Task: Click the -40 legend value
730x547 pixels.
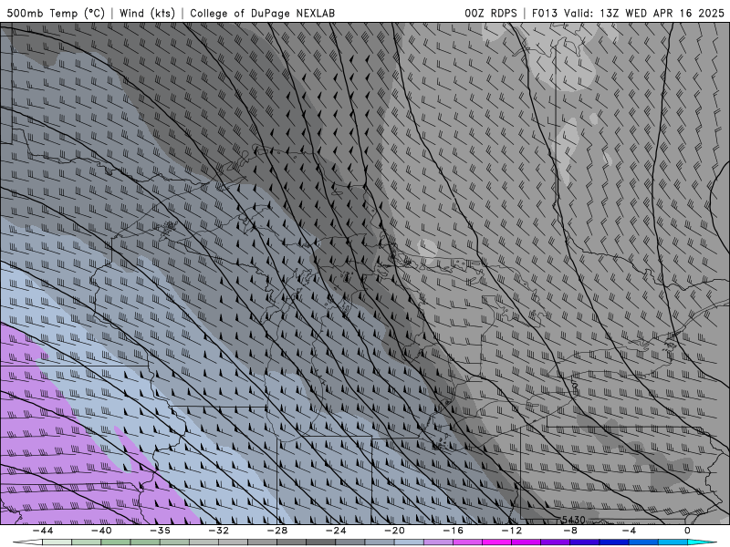Action: (x=101, y=531)
